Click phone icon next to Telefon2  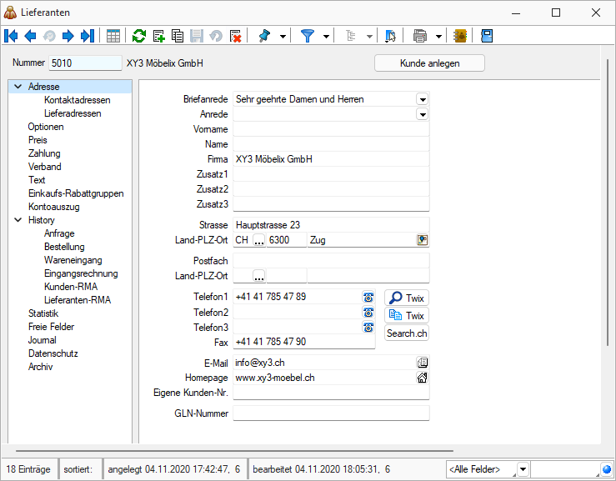[368, 312]
